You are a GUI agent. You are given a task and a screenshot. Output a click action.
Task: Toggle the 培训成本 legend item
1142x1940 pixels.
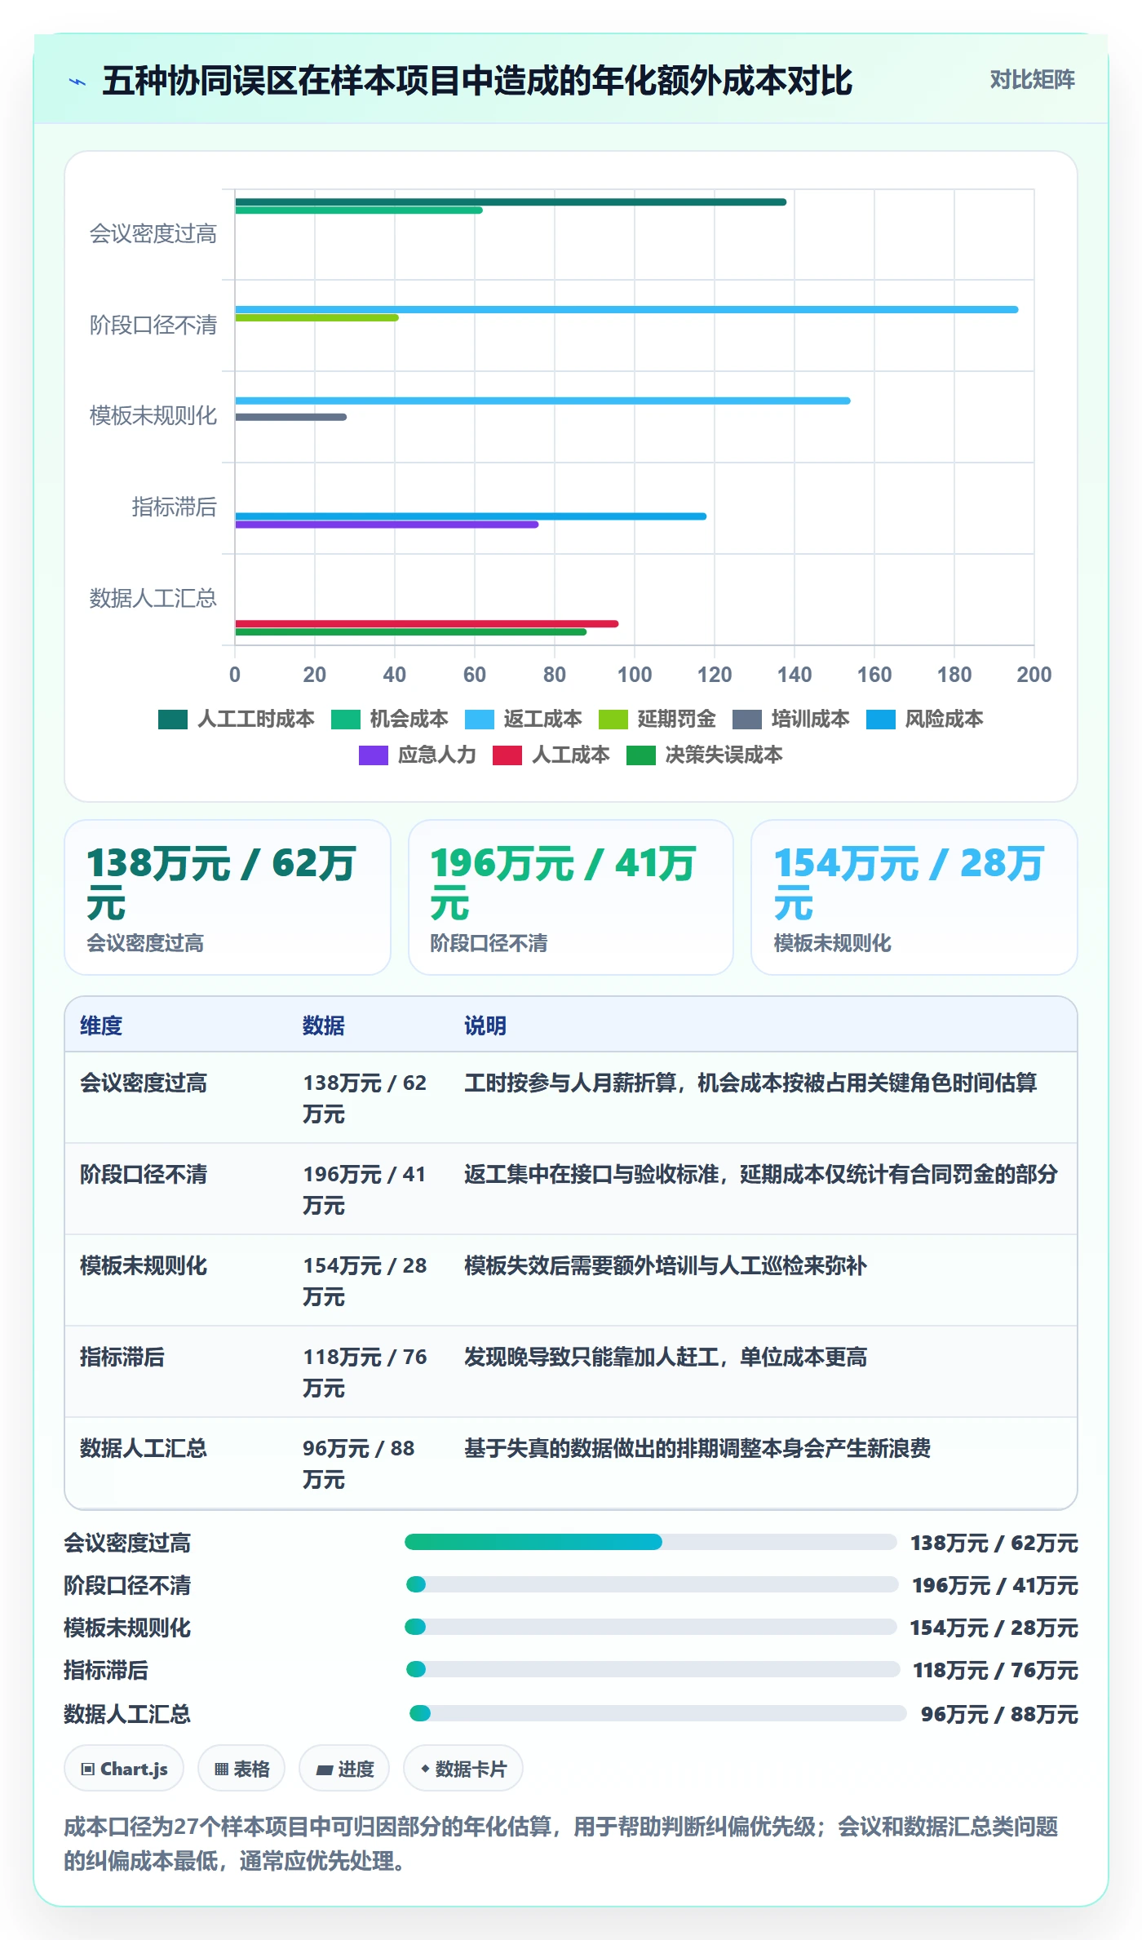[791, 719]
